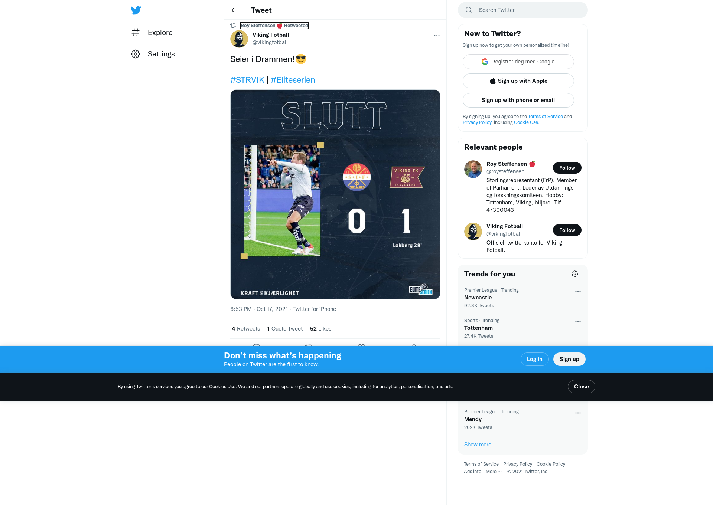
Task: Go back using the arrow icon
Action: [x=234, y=10]
